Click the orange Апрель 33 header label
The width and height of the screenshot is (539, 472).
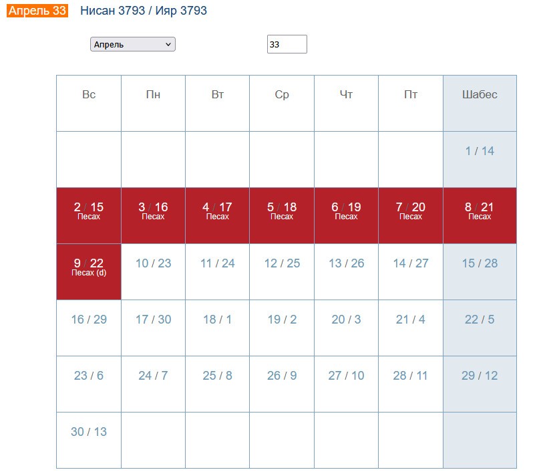(37, 11)
